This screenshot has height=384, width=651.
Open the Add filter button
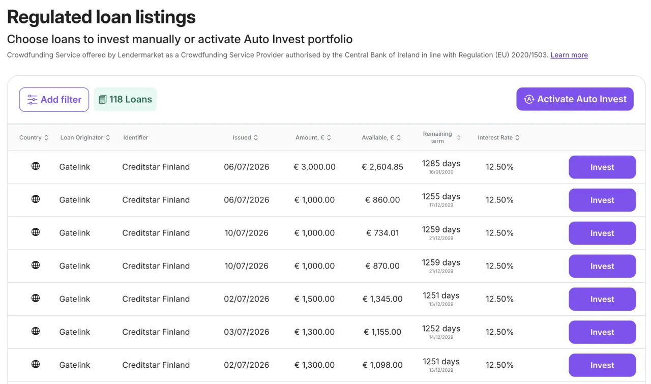click(x=54, y=100)
